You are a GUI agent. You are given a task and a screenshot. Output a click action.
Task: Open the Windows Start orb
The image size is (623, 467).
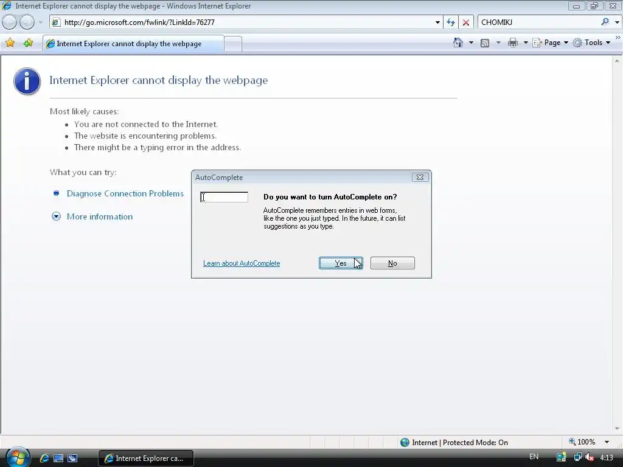(18, 457)
